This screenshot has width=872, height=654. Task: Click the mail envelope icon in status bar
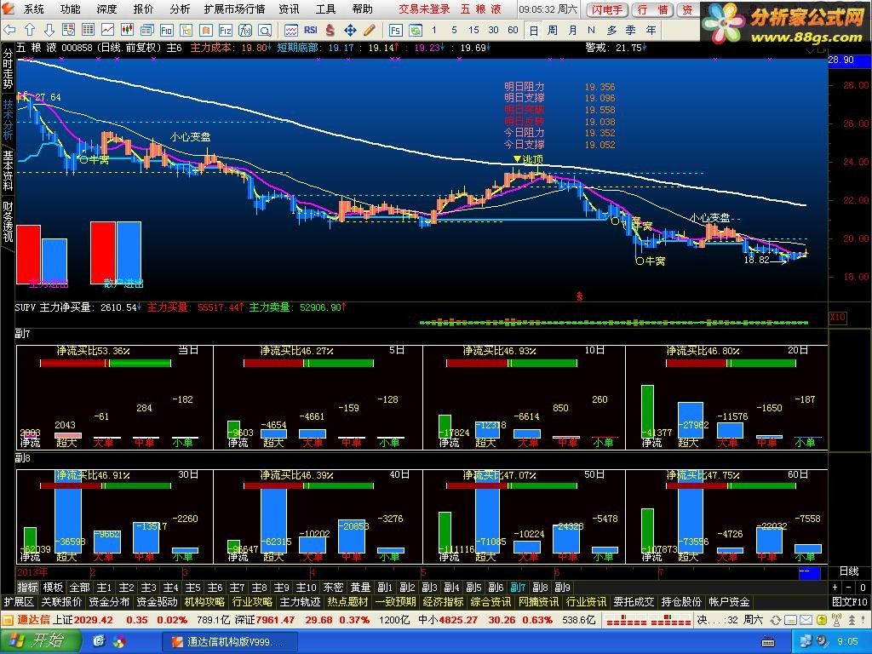pos(806,620)
